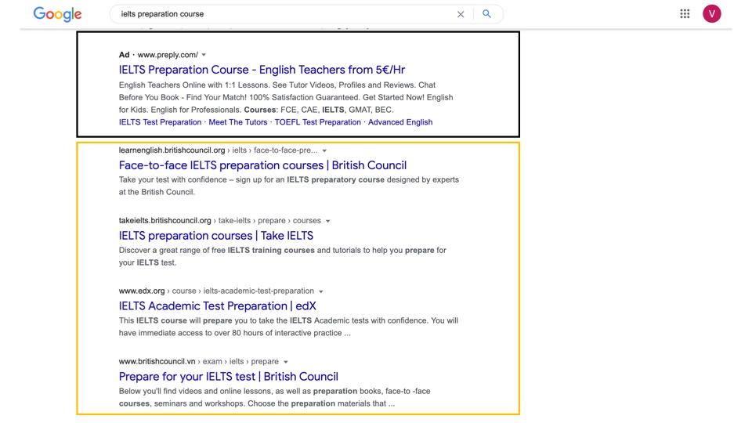Click the search query input field
752x423 pixels.
282,14
